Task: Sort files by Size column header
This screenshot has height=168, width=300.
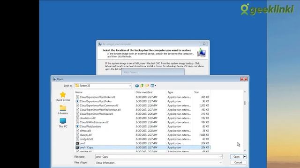Action: 196,92
